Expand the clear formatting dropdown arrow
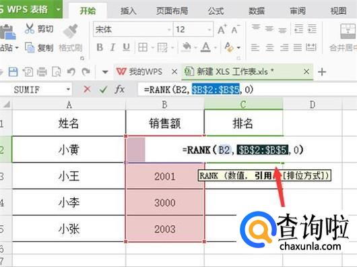 pos(238,48)
